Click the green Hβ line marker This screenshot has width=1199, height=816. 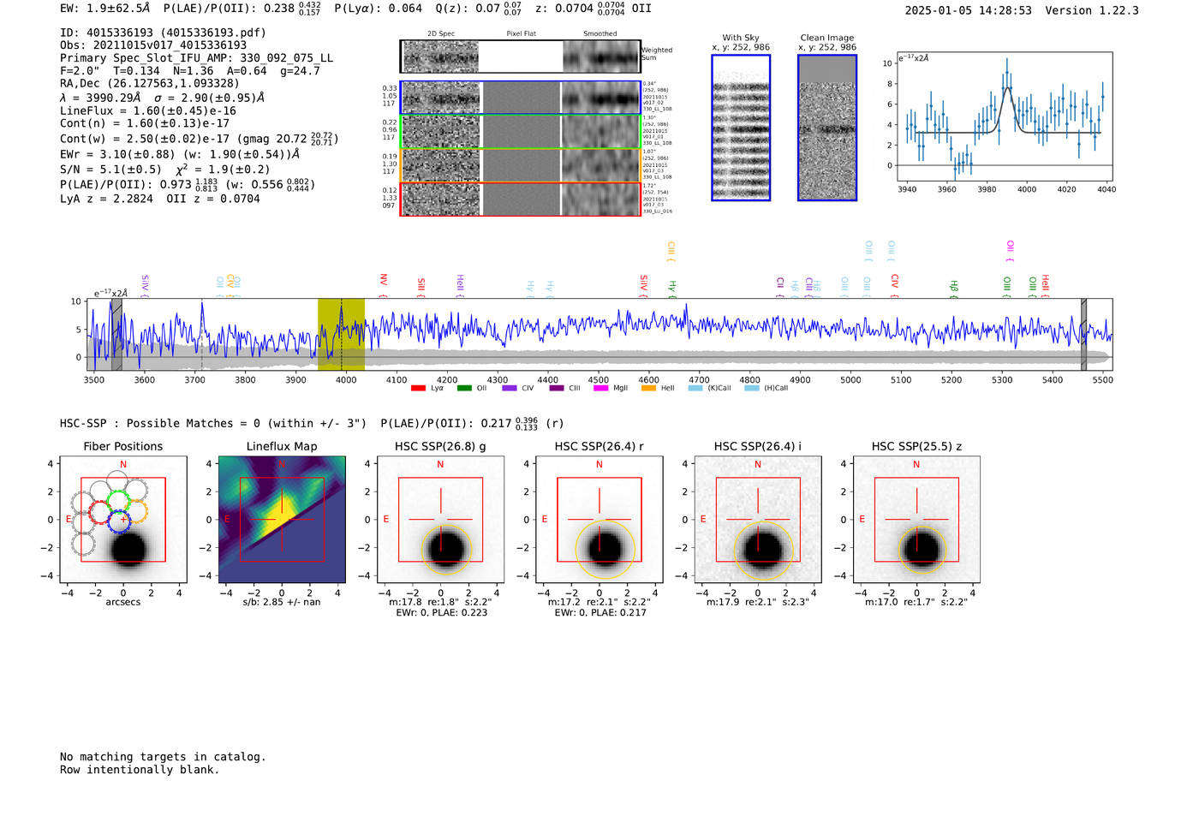[x=954, y=289]
